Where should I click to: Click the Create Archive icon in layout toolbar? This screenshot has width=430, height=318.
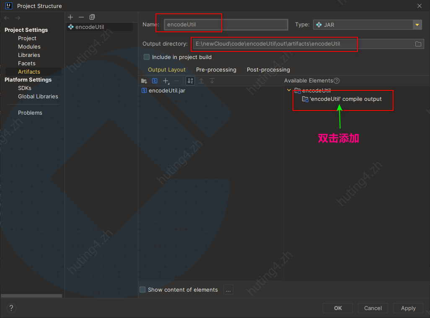click(x=155, y=81)
